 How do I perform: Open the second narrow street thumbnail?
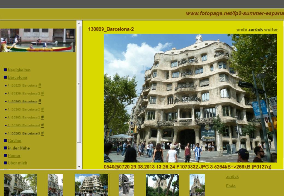click(55, 185)
